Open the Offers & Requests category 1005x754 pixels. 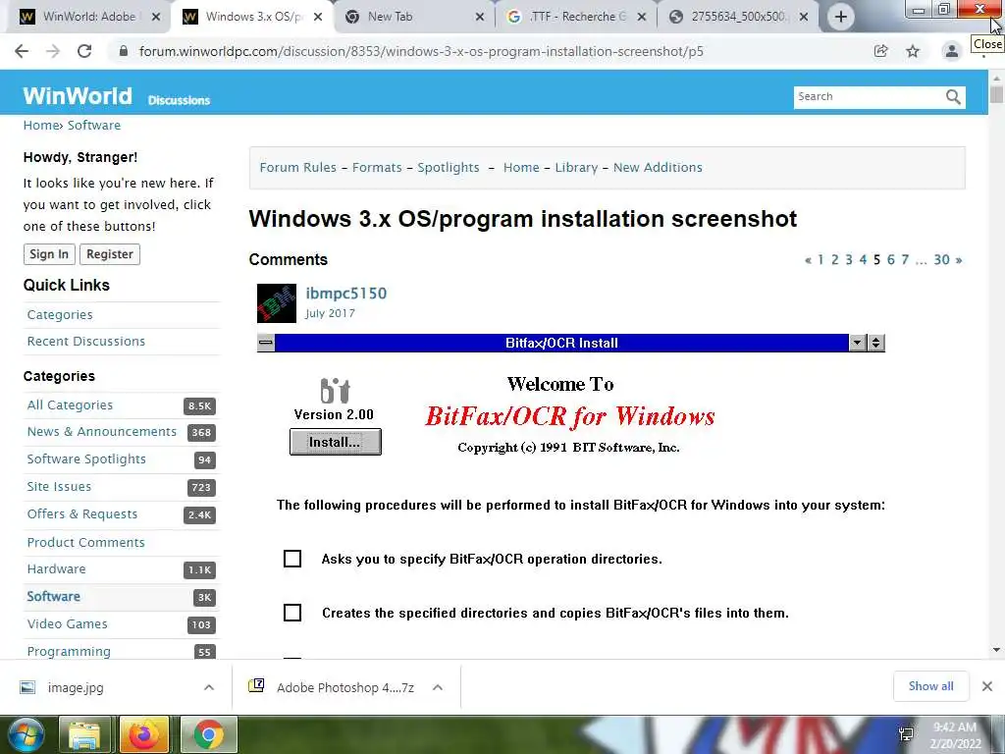tap(82, 514)
